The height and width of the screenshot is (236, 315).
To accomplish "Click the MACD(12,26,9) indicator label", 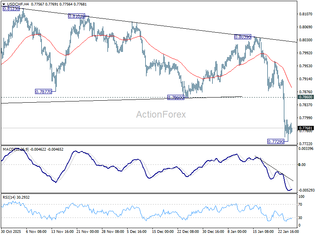I will (x=16, y=149).
